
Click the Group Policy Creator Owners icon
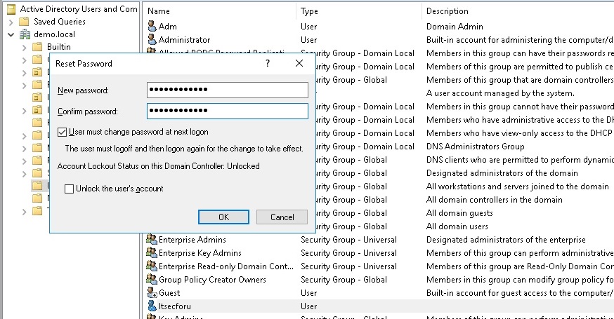[152, 280]
